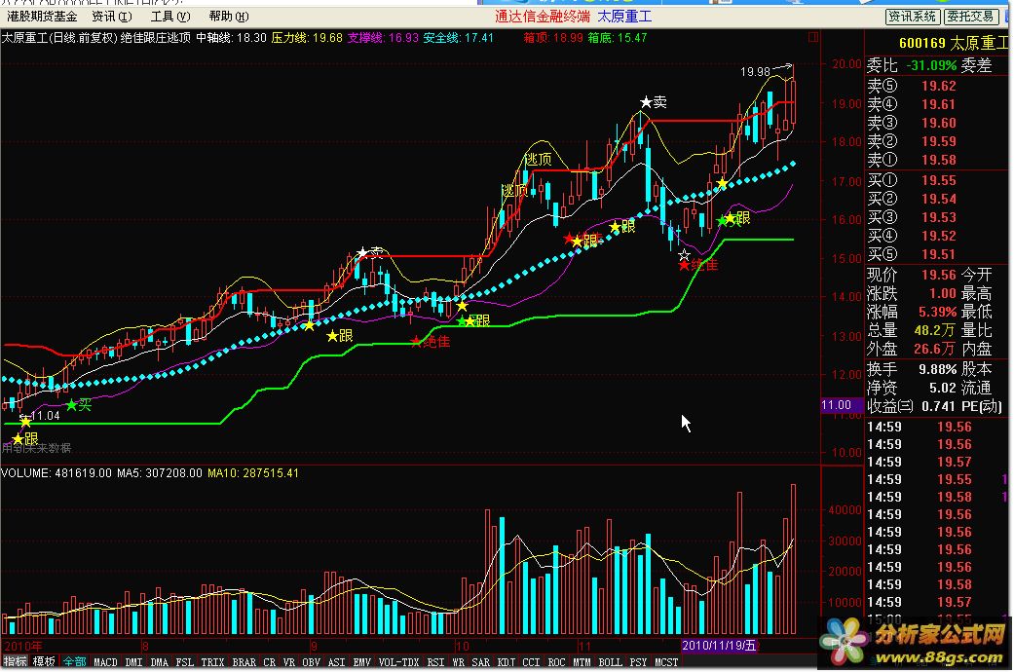Viewport: 1014px width, 672px height.
Task: Click the 总量 48.2万 value
Action: click(x=934, y=330)
